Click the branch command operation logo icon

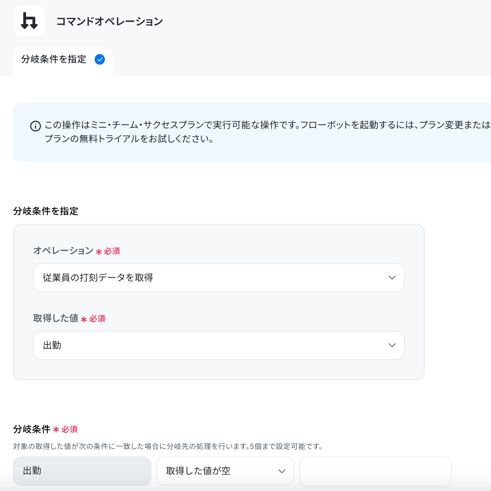click(29, 21)
